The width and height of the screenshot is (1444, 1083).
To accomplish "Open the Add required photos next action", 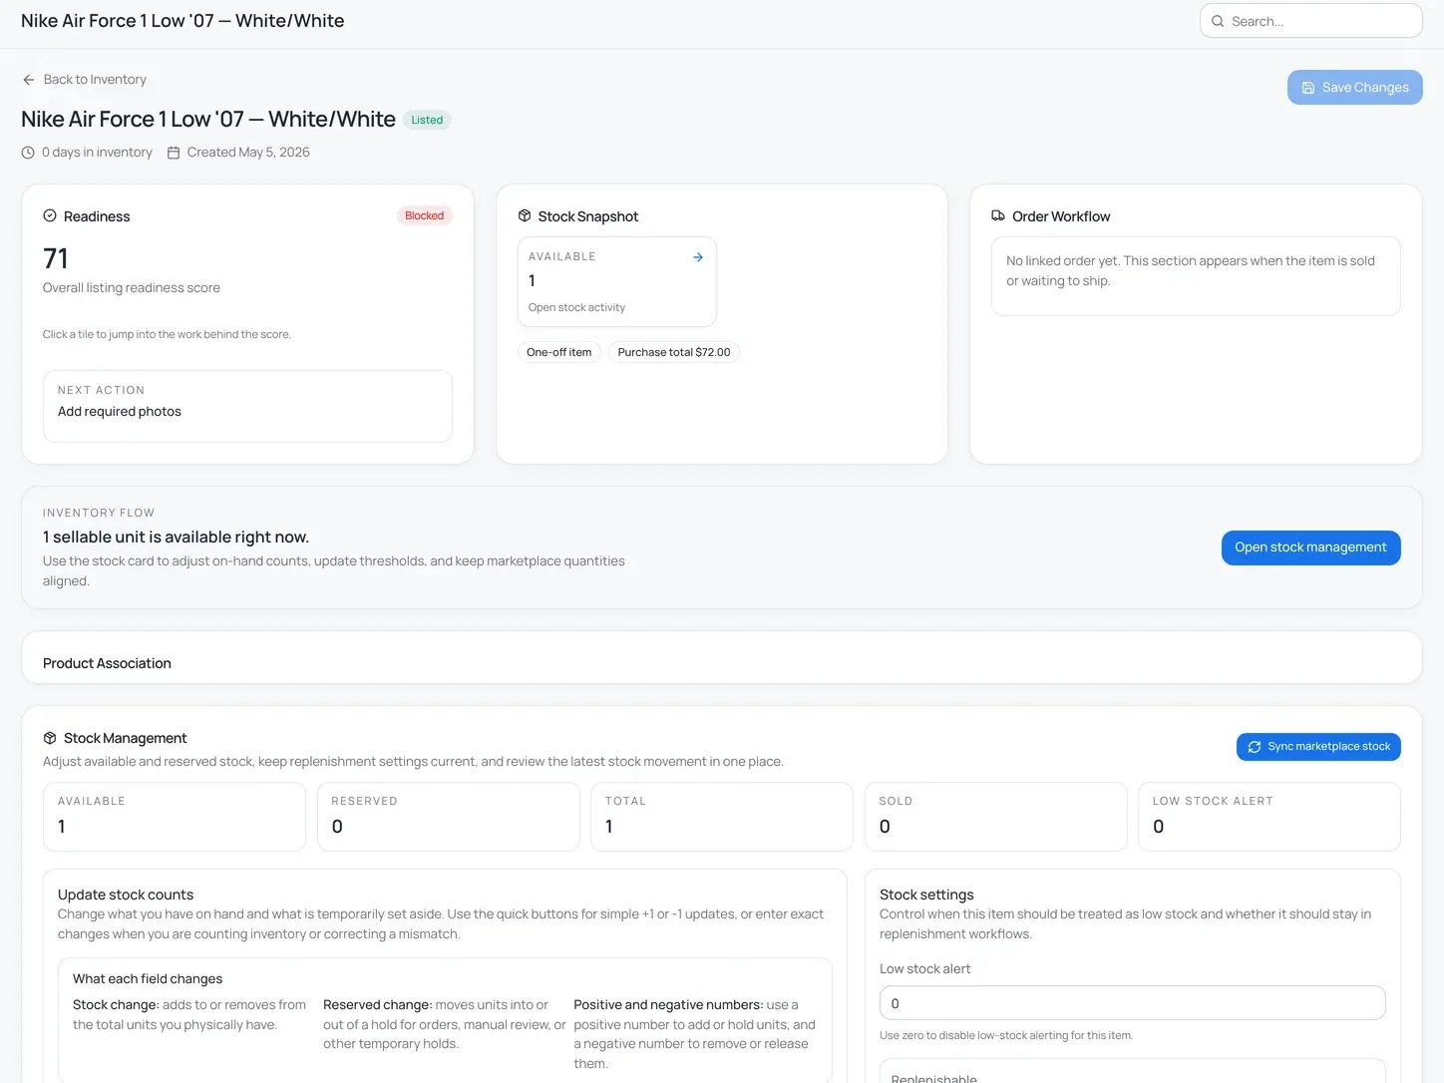I will (247, 406).
